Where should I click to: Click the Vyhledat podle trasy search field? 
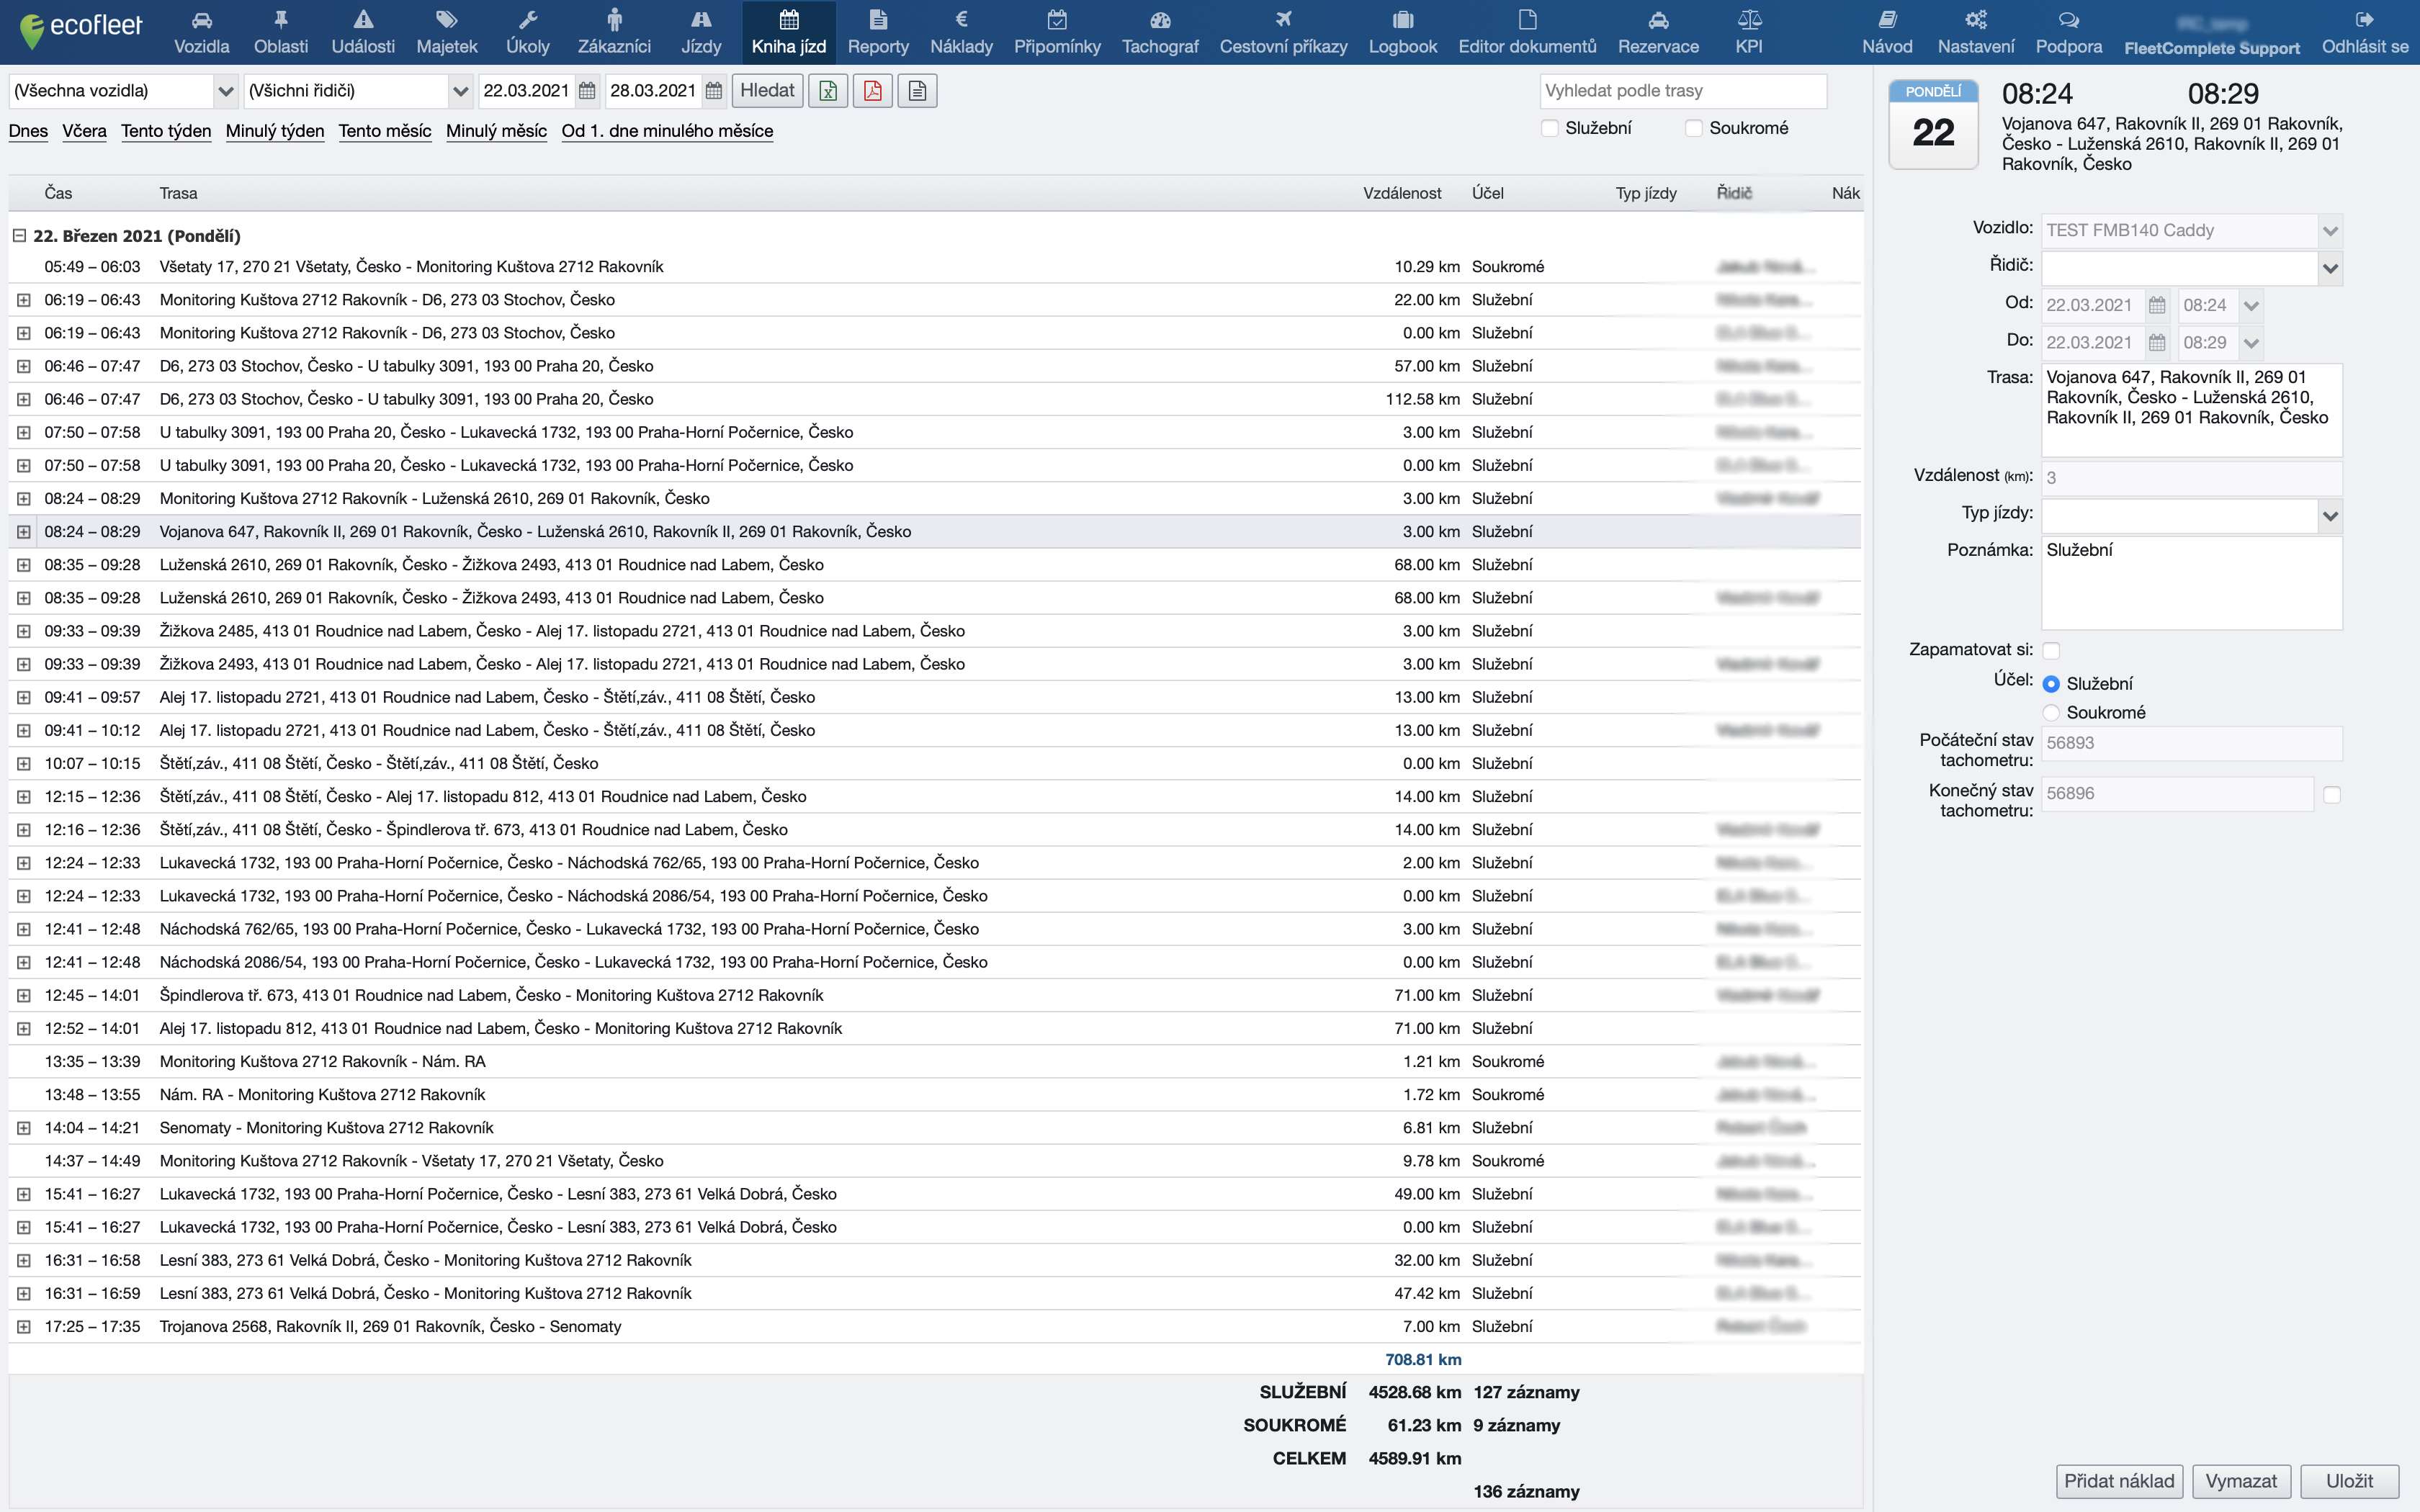click(x=1683, y=91)
